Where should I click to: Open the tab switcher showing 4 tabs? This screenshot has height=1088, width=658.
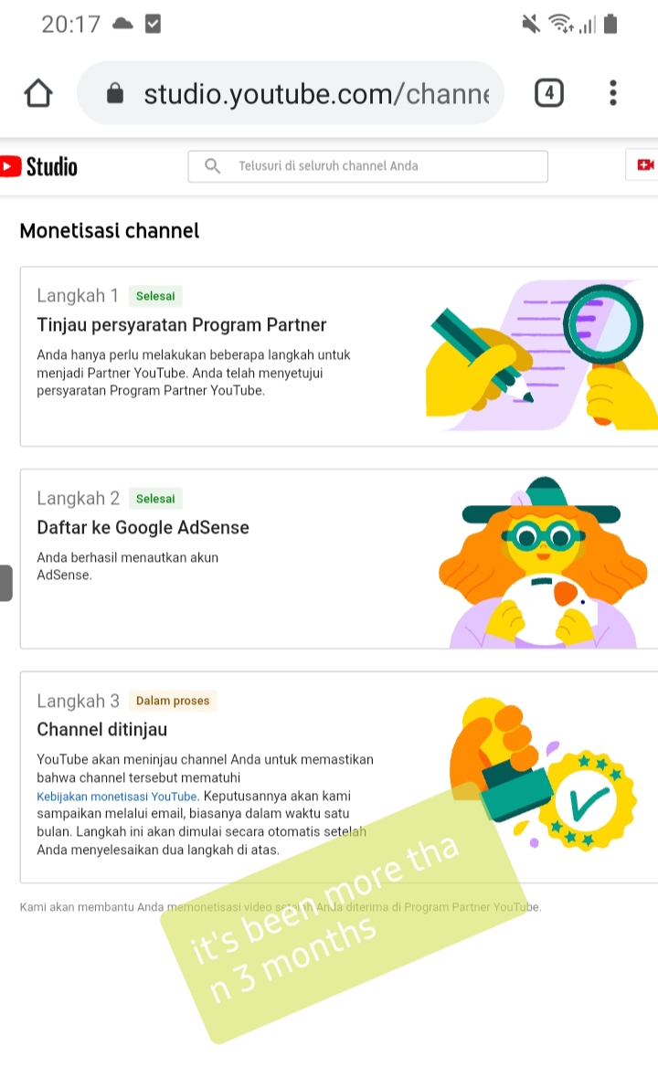(549, 93)
